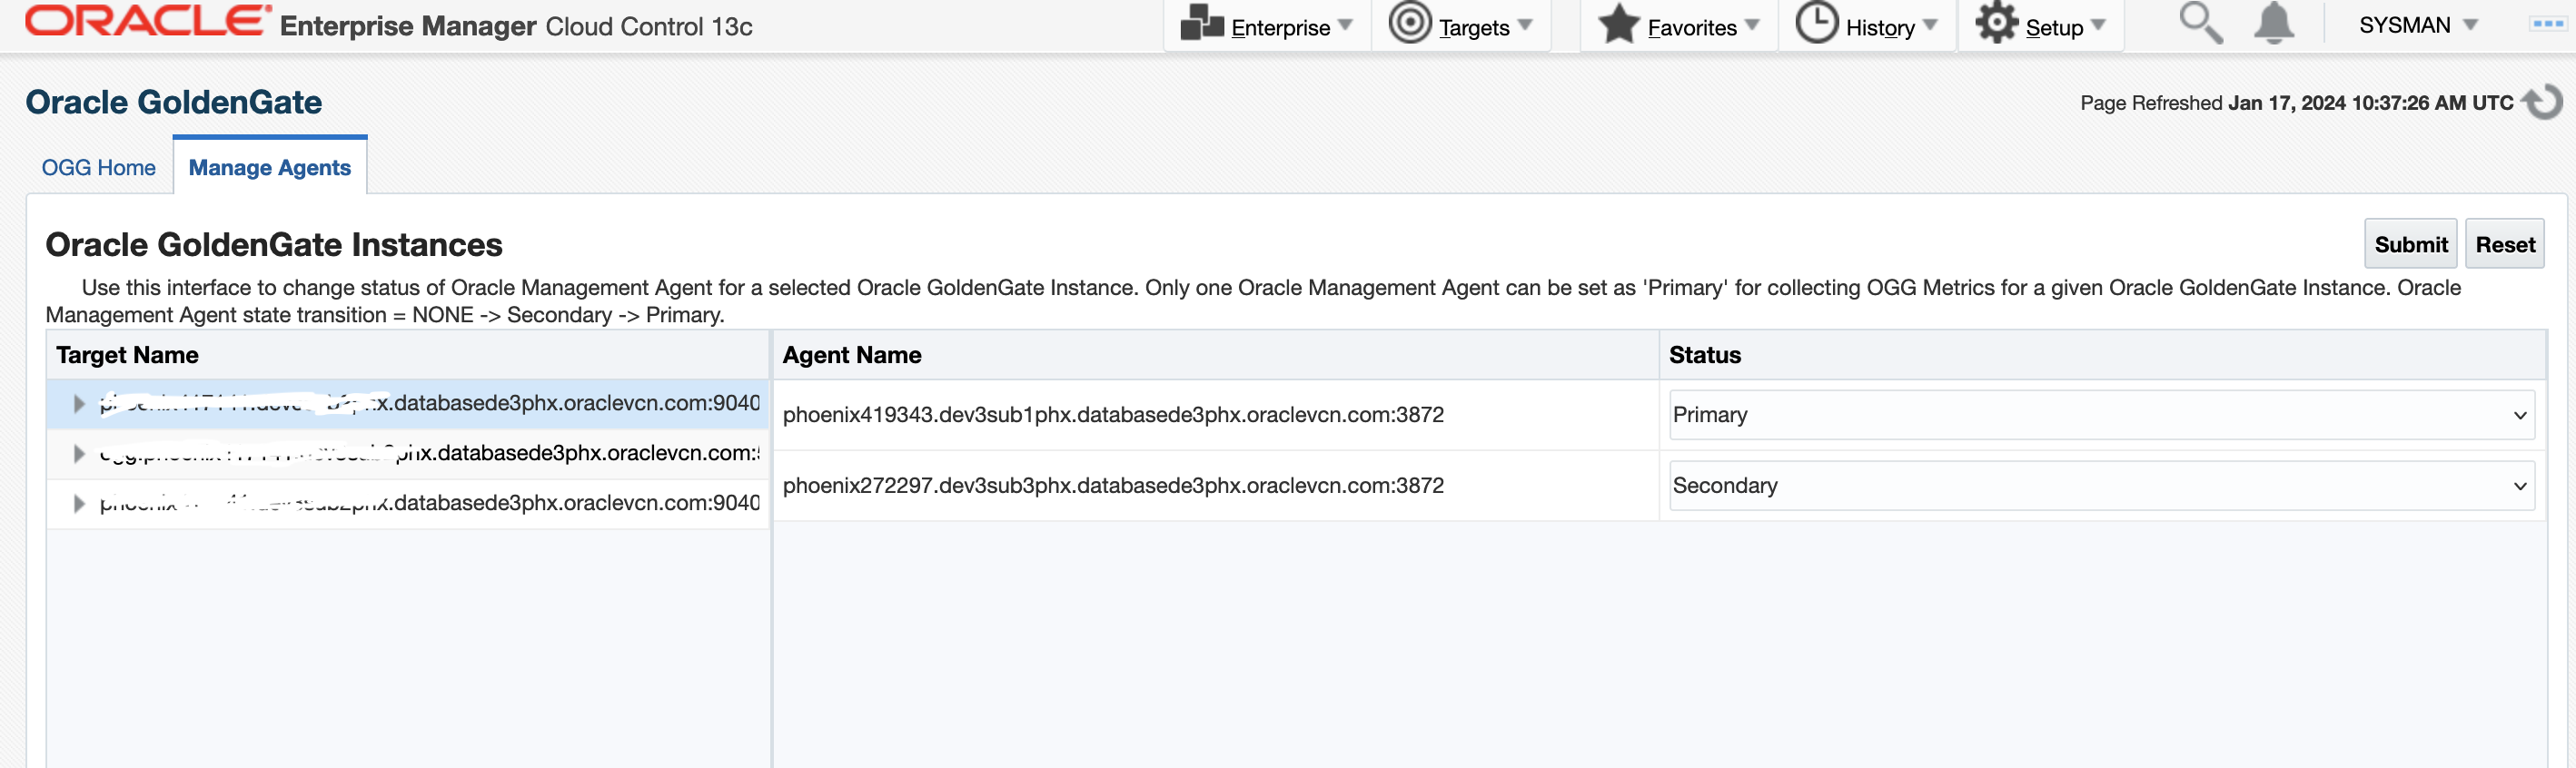Image resolution: width=2576 pixels, height=768 pixels.
Task: Open the Primary status dropdown
Action: 2101,415
